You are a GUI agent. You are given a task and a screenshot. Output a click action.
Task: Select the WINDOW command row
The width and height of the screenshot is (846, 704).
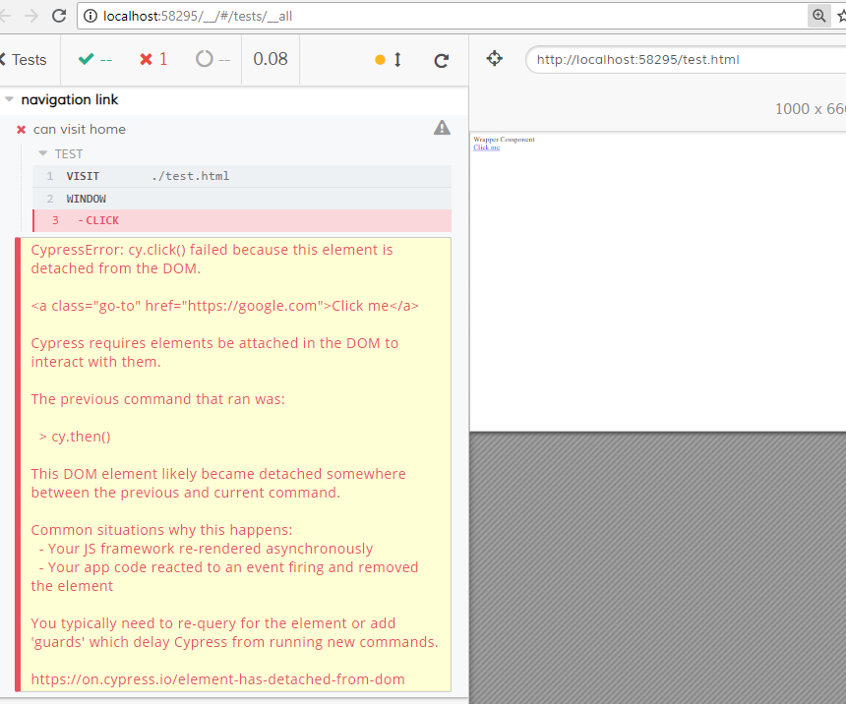point(242,199)
